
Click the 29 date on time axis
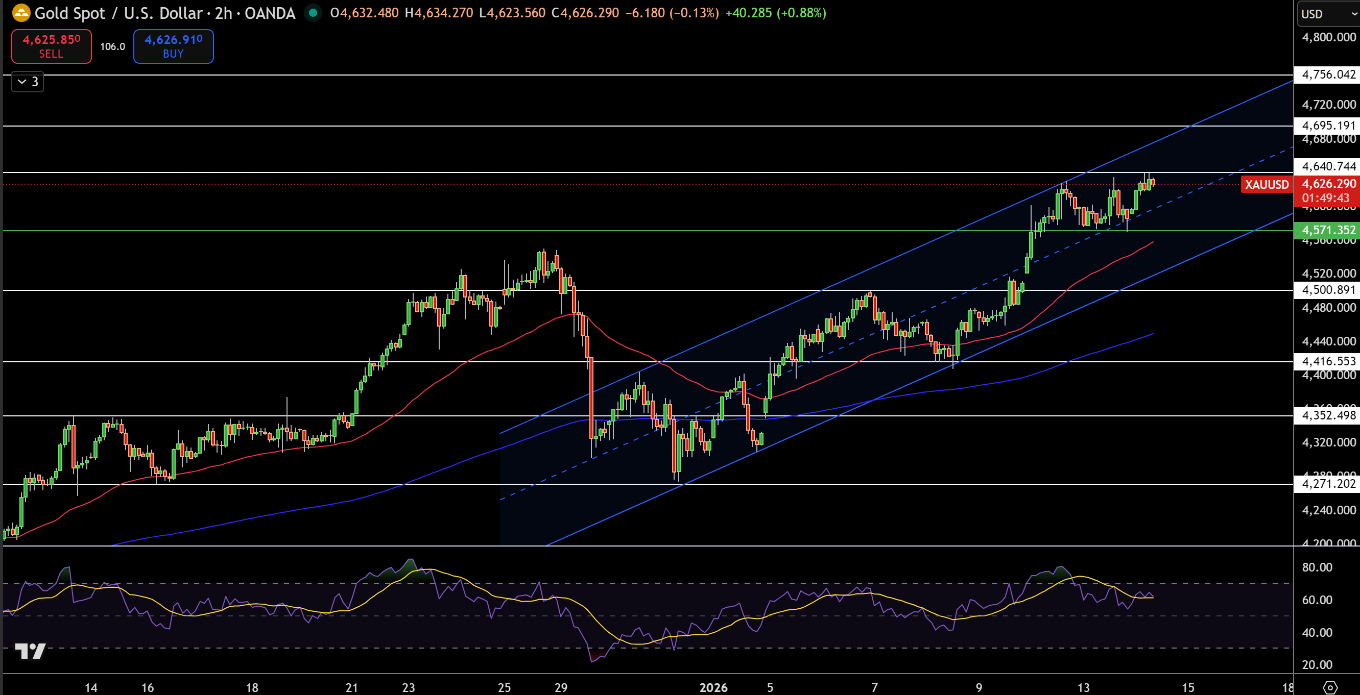[x=561, y=688]
